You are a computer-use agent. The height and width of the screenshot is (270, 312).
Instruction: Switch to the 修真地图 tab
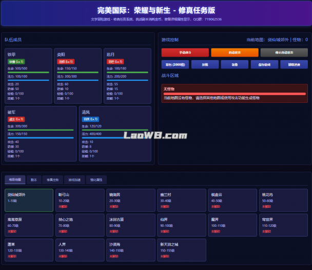point(14,180)
